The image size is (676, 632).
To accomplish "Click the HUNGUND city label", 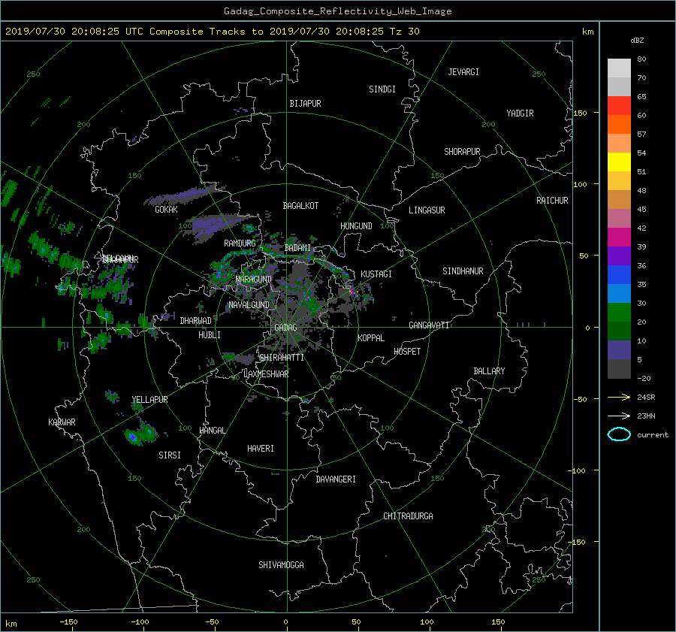I will pos(356,226).
